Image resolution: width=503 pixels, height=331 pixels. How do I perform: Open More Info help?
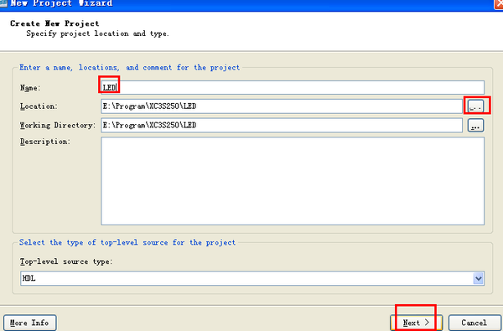tap(29, 323)
